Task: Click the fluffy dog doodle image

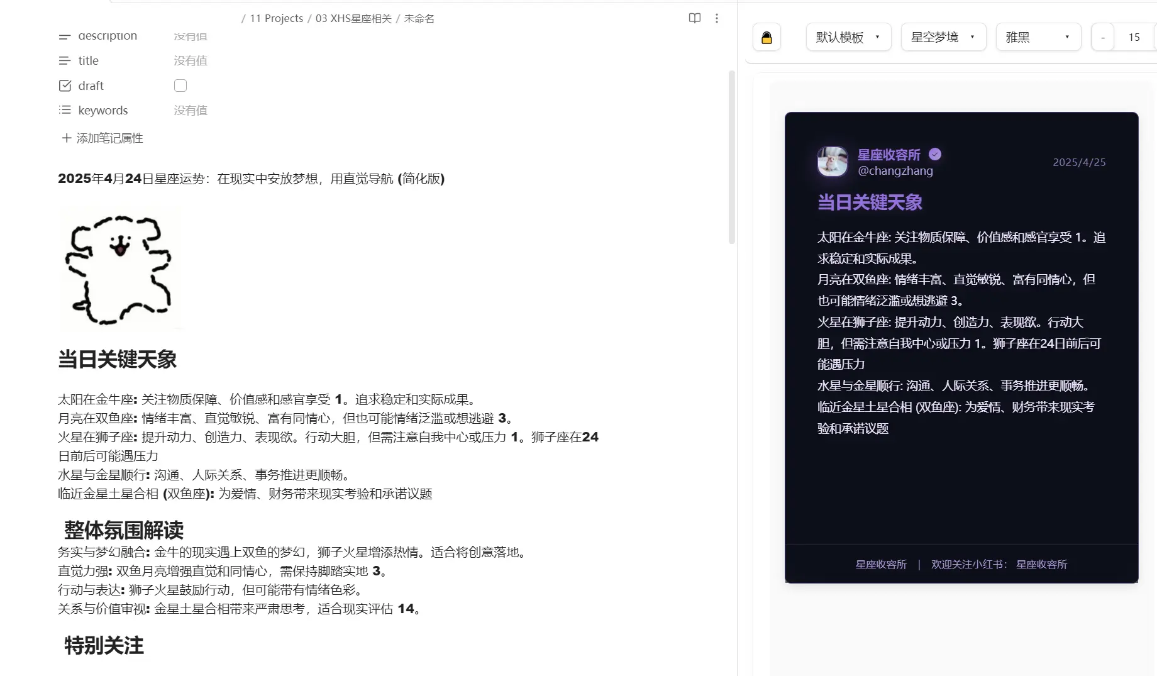Action: tap(119, 269)
